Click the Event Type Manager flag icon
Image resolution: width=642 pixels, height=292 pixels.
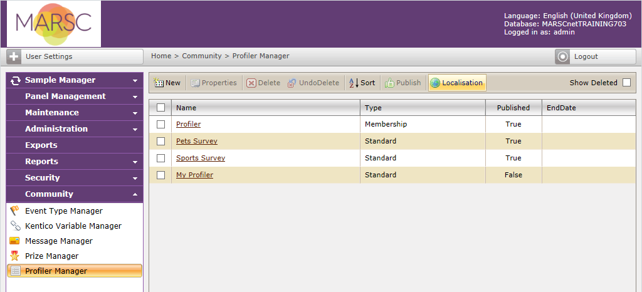coord(15,211)
